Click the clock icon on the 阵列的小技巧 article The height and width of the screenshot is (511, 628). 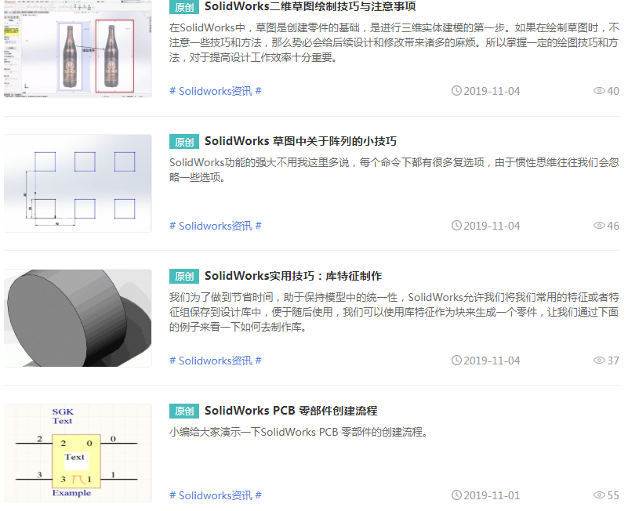456,226
